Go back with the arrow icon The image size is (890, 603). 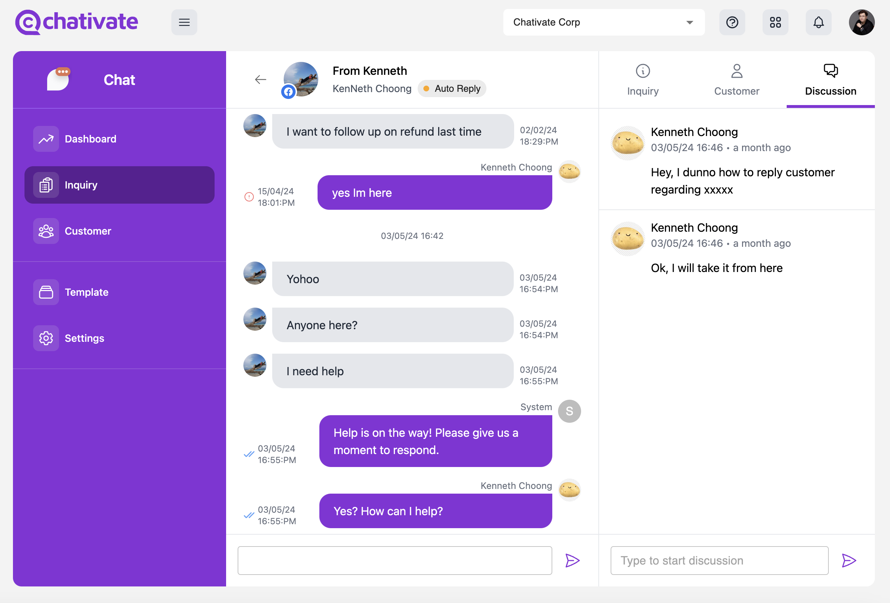coord(260,79)
